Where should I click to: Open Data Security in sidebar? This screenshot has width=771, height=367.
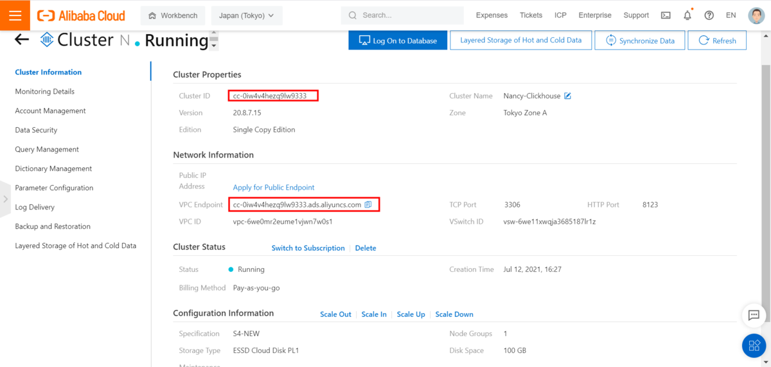[36, 130]
